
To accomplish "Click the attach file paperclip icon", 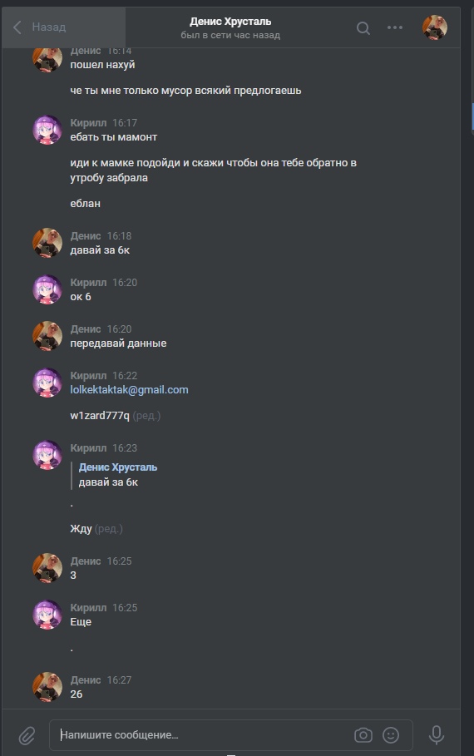I will (x=27, y=735).
